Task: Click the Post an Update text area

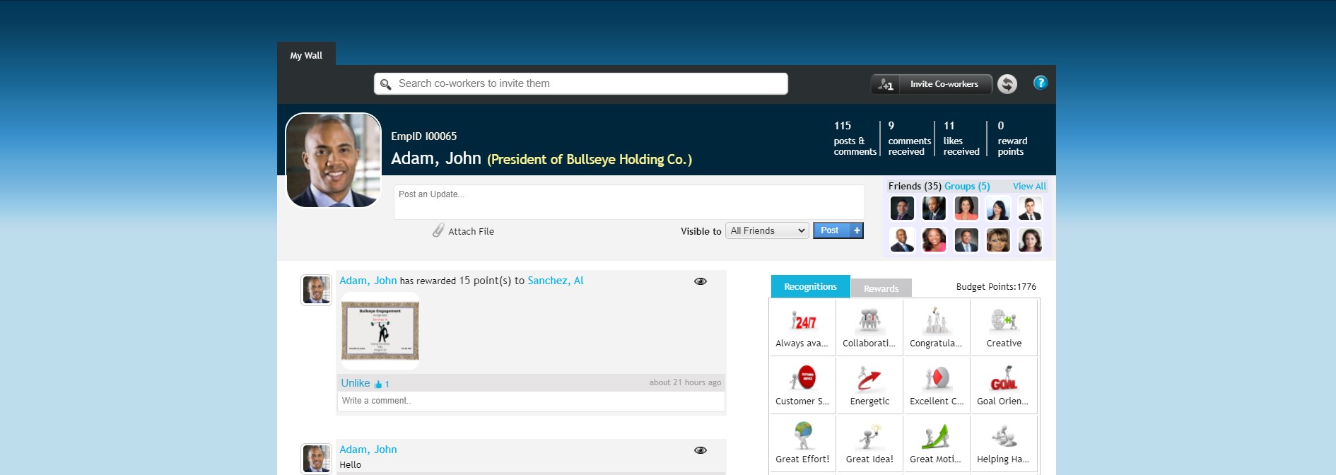Action: click(629, 202)
